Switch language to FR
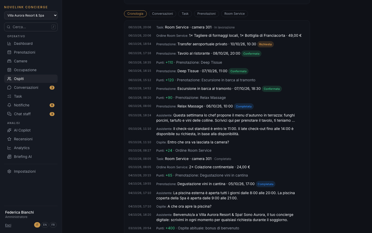Screen dimensions: 372x233 coord(53,225)
